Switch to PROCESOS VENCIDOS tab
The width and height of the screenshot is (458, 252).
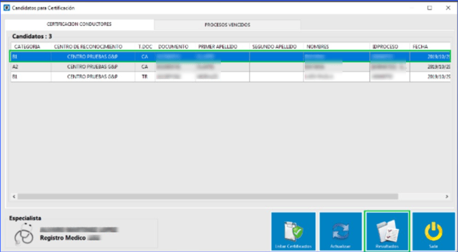coord(227,25)
